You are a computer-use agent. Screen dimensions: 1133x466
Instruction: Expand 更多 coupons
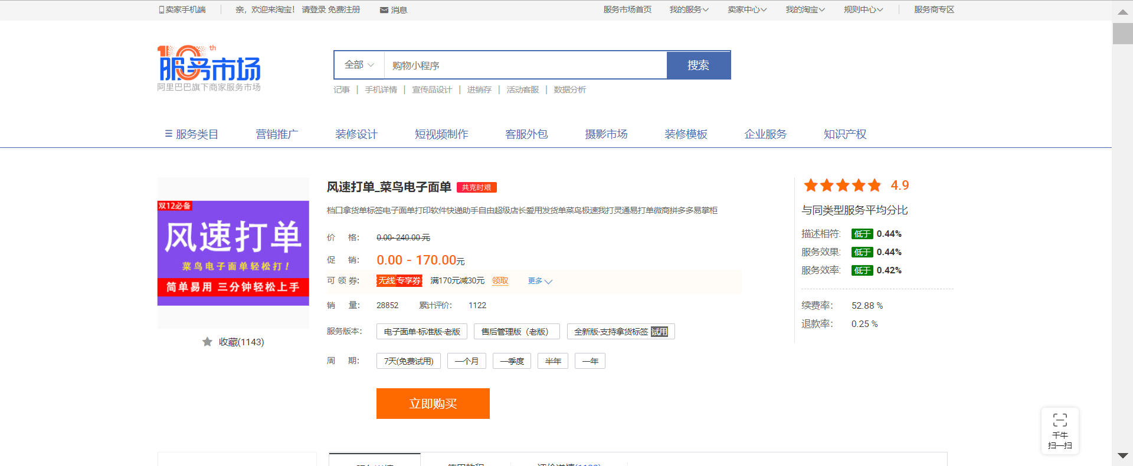tap(540, 281)
